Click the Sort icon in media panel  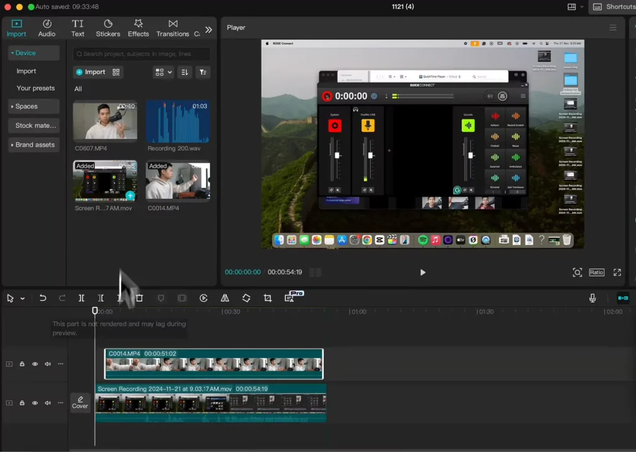click(x=184, y=72)
